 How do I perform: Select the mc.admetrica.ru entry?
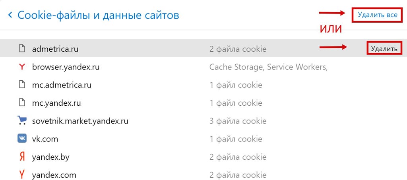coord(62,85)
